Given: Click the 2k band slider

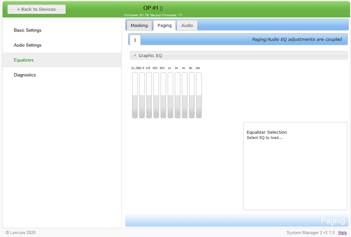Looking at the screenshot, I should pyautogui.click(x=178, y=95).
